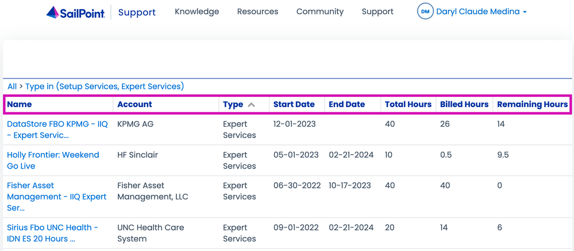Expand the Daryl Claude Medina account dropdown
Image resolution: width=574 pixels, height=251 pixels.
pyautogui.click(x=481, y=11)
